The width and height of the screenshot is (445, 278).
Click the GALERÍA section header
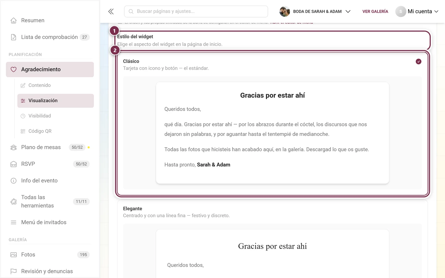[x=18, y=240]
